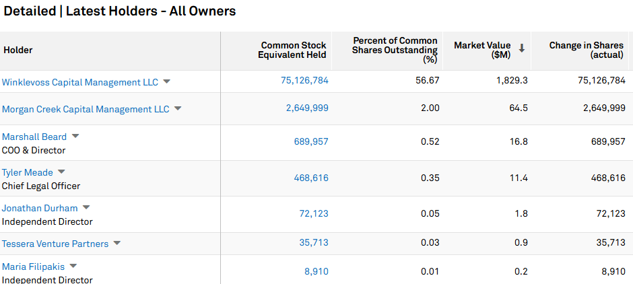Select market value 11.4
This screenshot has height=284, width=633.
pyautogui.click(x=519, y=178)
